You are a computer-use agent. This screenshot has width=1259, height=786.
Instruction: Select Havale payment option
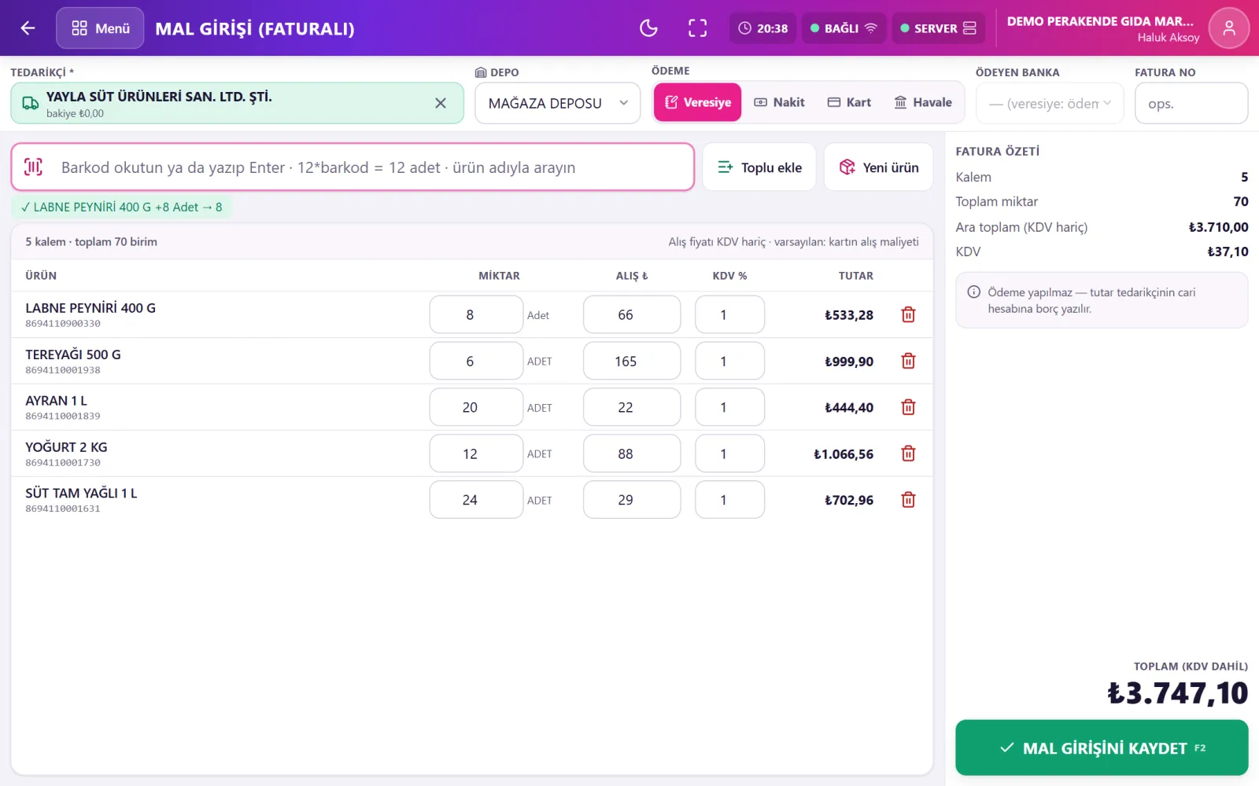[x=923, y=102]
